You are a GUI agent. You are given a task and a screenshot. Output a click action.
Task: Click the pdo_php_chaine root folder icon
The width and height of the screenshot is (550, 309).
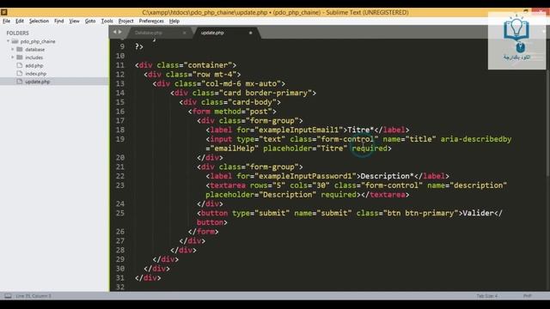tap(15, 41)
